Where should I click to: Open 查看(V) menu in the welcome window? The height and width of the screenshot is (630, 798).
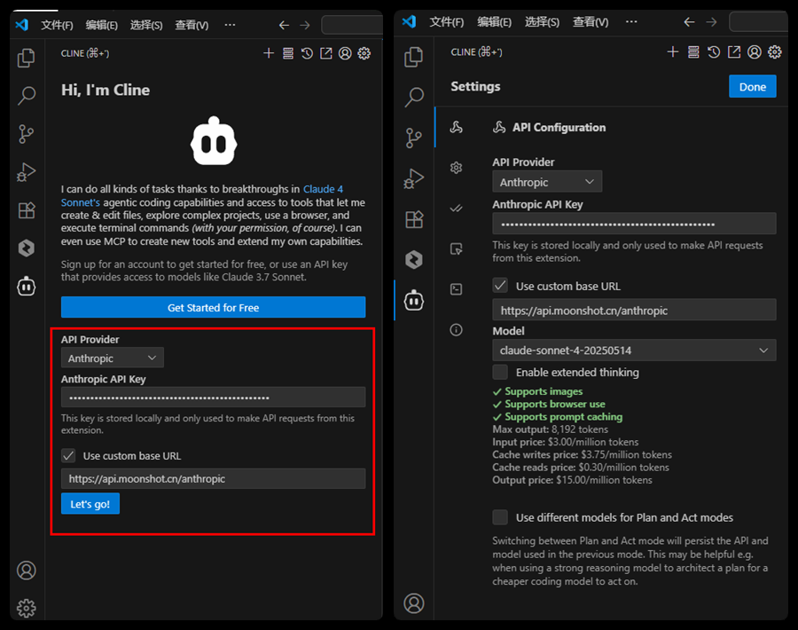192,25
